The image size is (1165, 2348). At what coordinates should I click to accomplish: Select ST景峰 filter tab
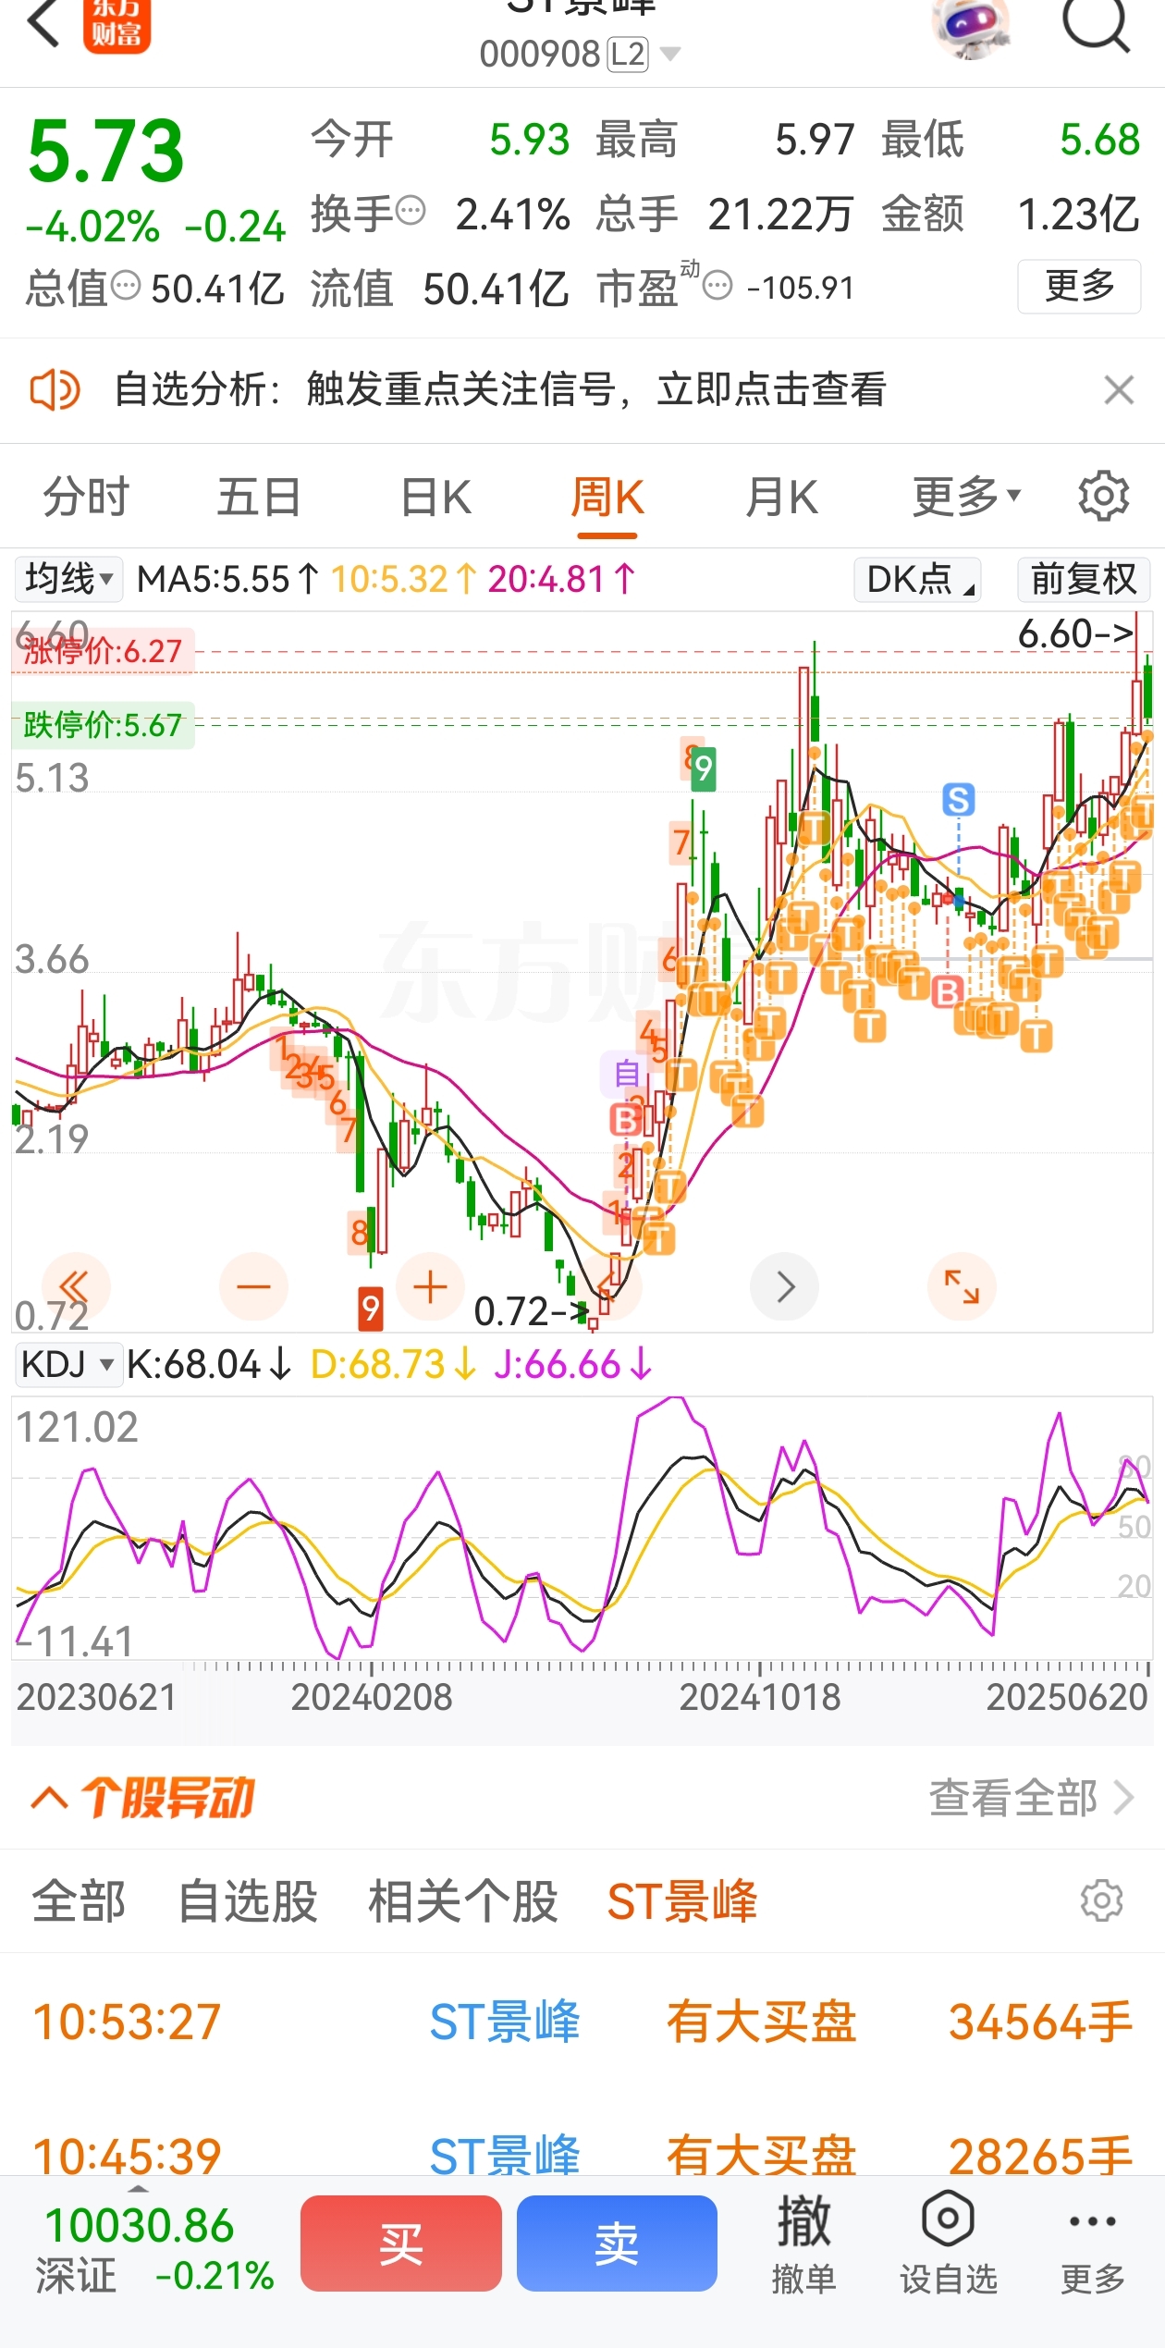pos(682,1901)
